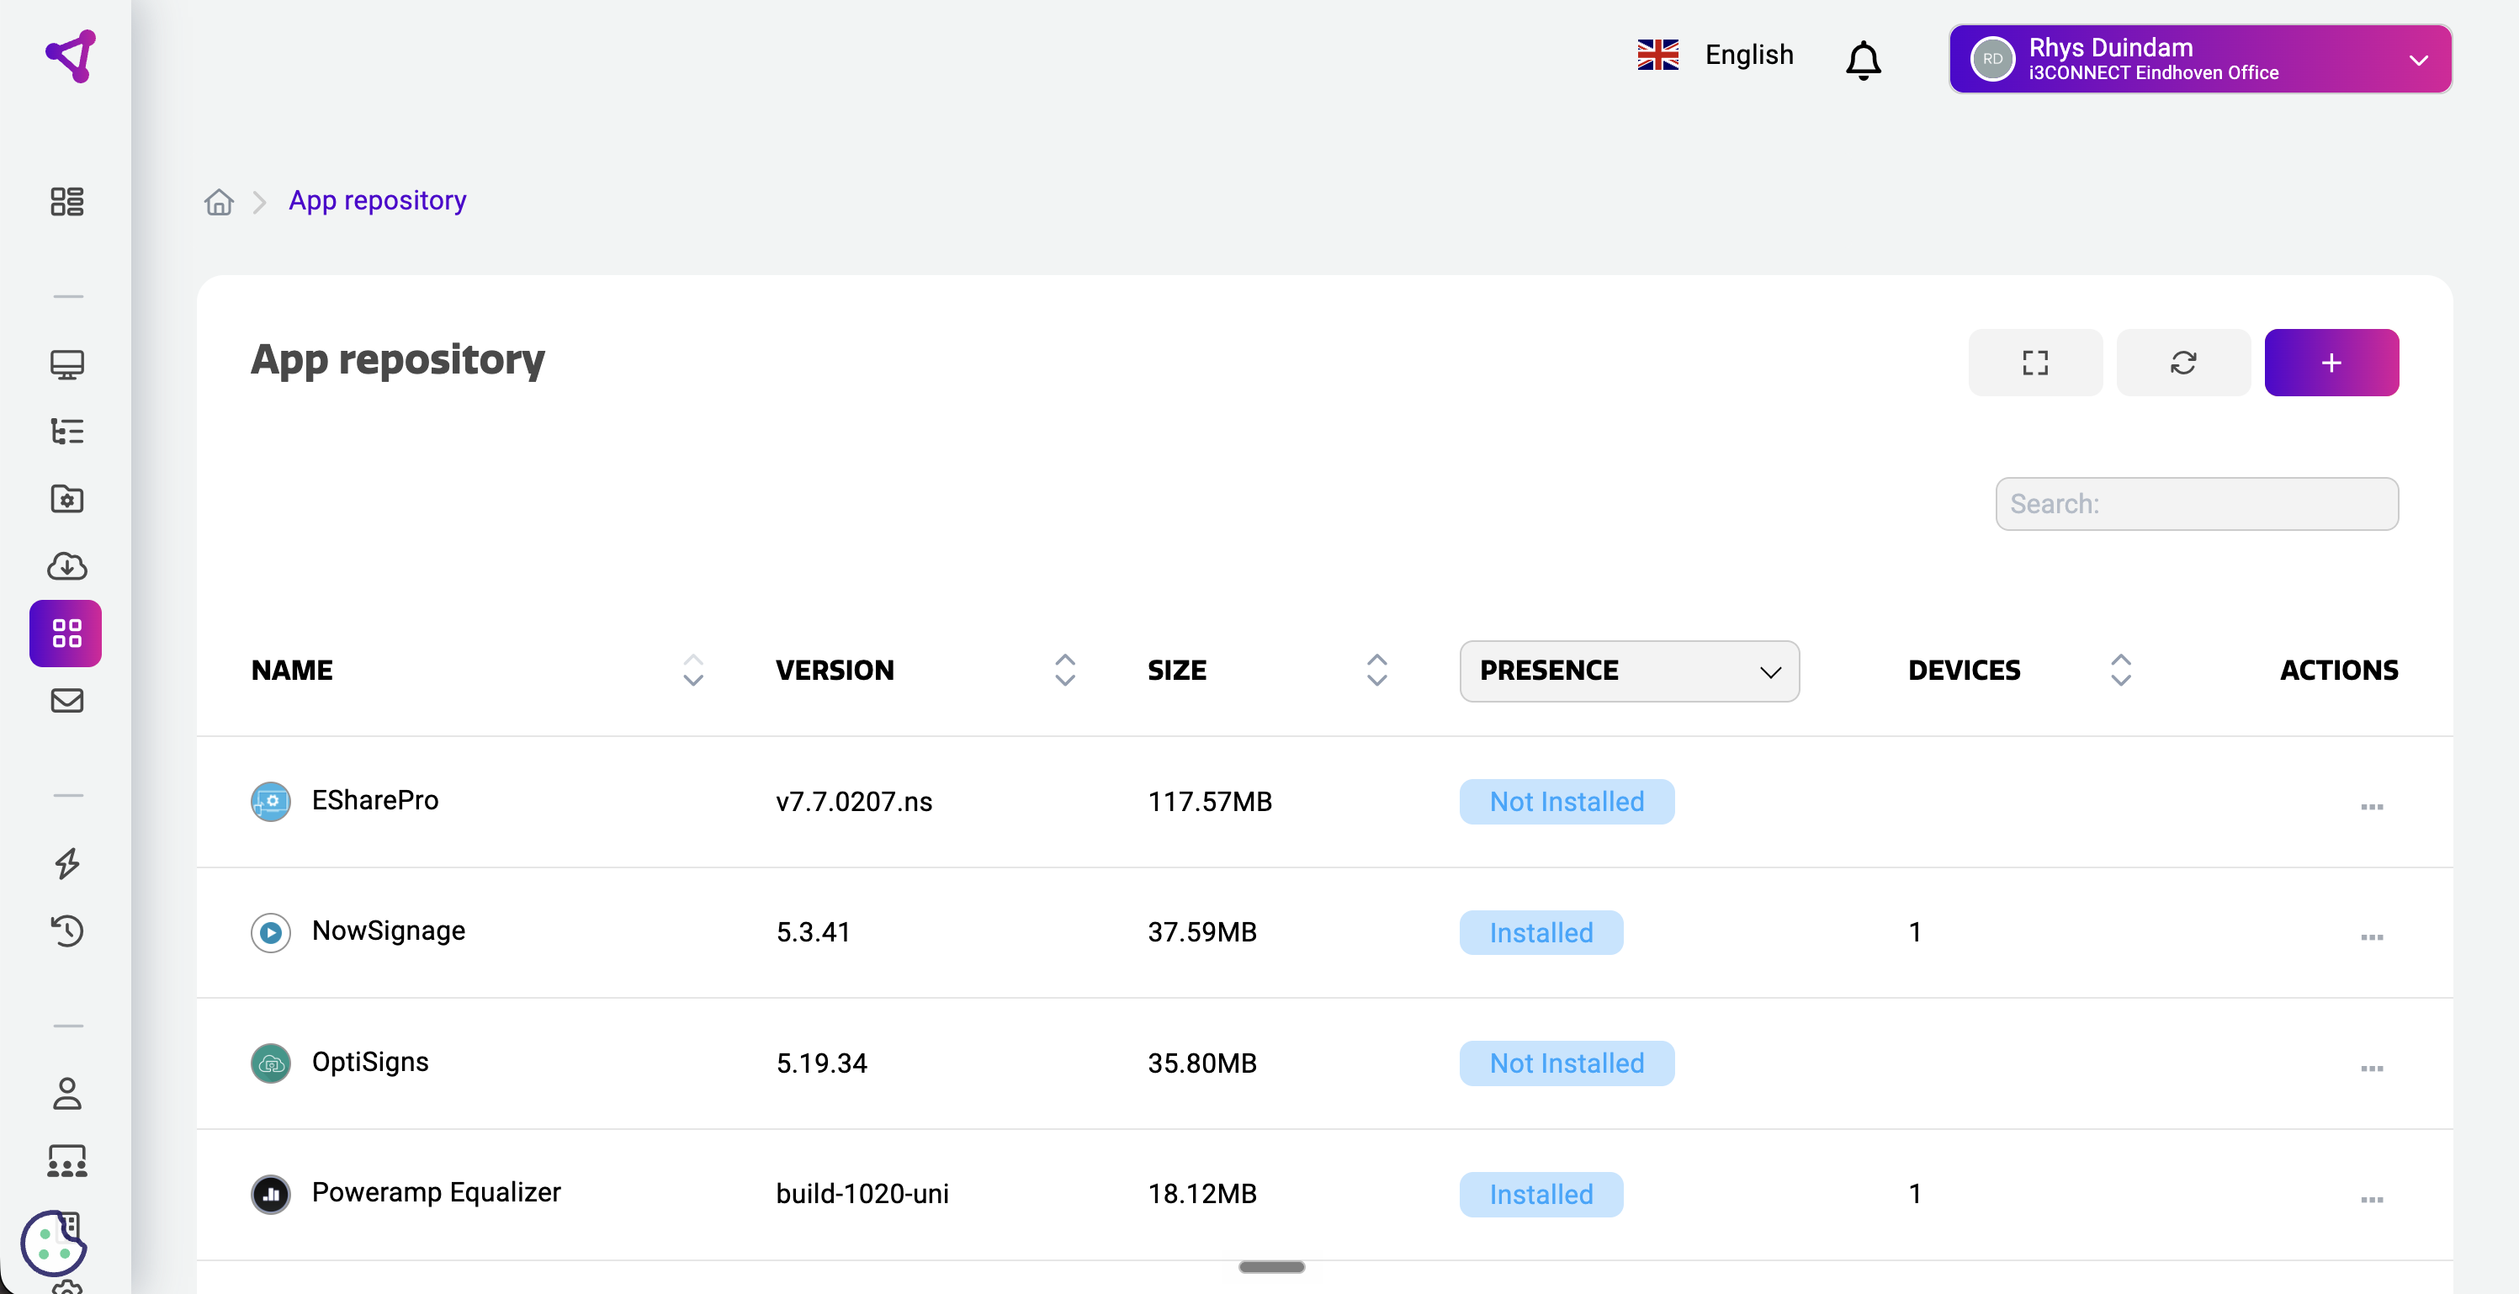This screenshot has height=1294, width=2519.
Task: Open the mail envelope icon in sidebar
Action: (66, 700)
